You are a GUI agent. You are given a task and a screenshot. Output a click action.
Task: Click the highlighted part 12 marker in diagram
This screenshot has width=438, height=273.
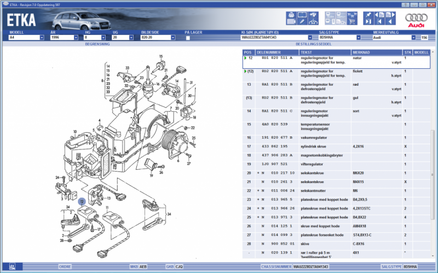[81, 201]
